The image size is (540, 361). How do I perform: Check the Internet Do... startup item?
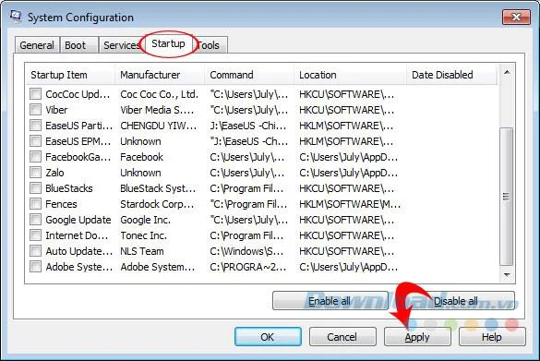point(35,235)
